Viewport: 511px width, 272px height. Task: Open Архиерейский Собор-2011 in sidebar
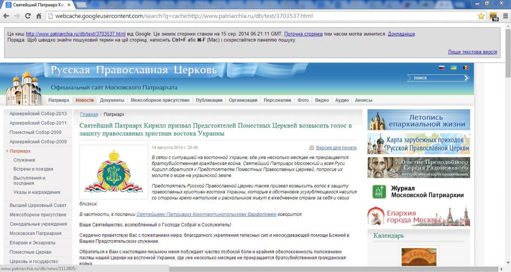coord(38,123)
